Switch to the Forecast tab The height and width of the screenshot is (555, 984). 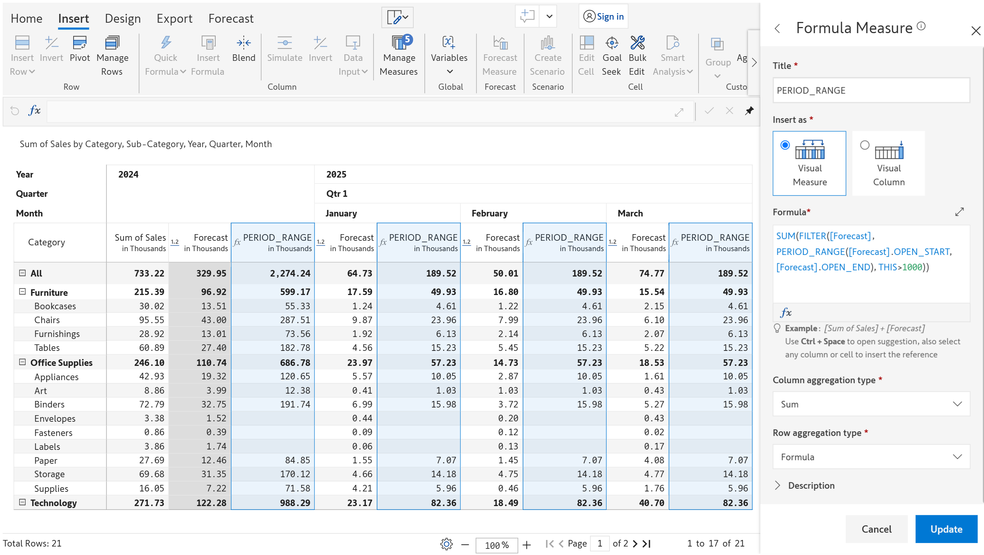click(231, 18)
